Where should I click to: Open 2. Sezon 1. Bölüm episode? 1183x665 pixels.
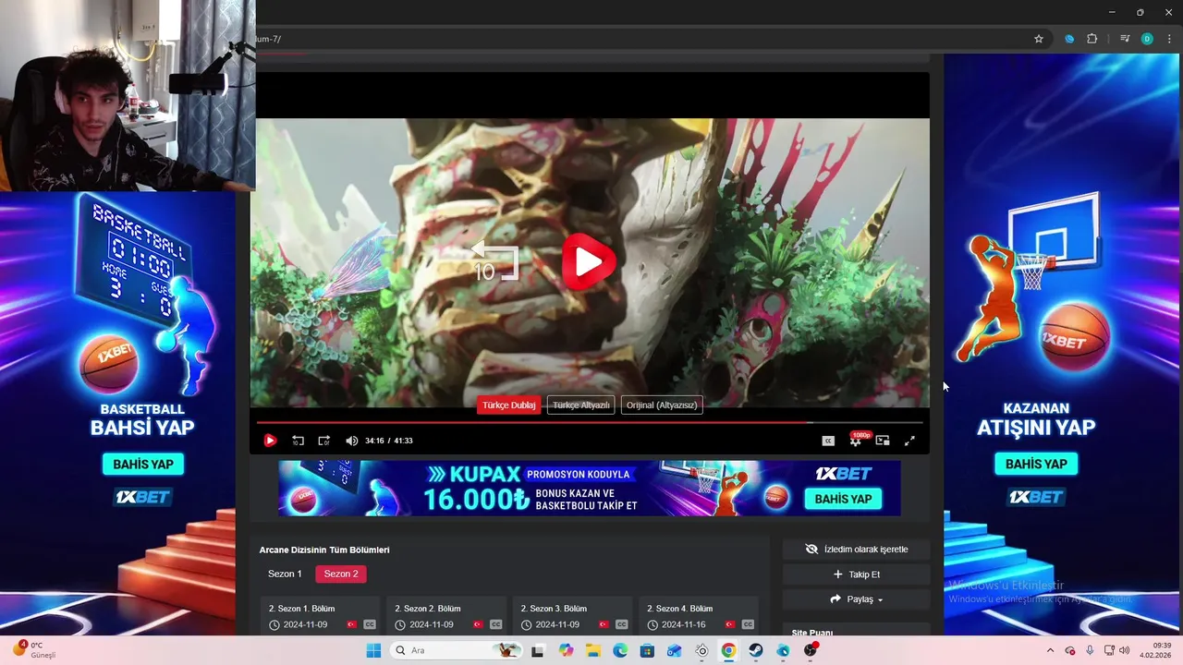click(320, 616)
